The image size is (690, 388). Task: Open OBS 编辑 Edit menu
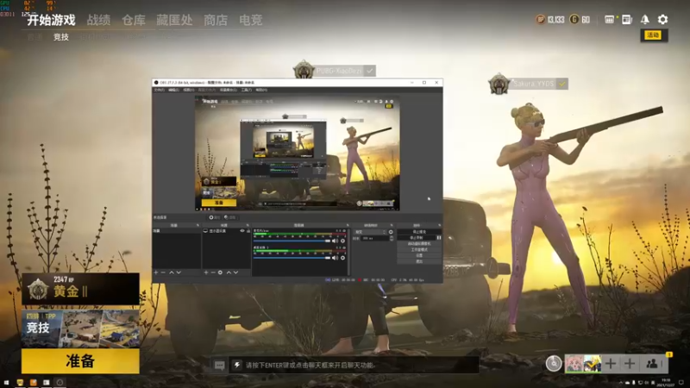(x=174, y=90)
